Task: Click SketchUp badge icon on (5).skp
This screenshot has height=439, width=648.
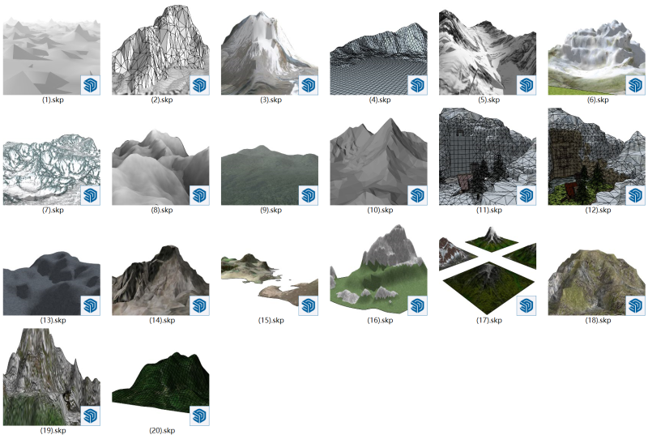Action: 526,85
